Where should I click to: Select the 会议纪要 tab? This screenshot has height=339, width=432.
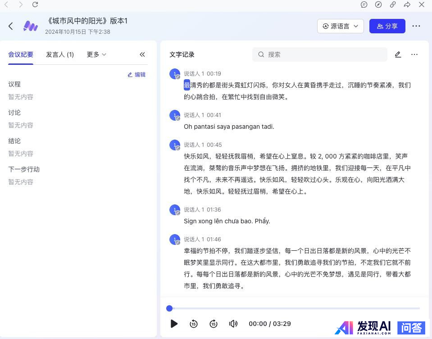[x=21, y=54]
